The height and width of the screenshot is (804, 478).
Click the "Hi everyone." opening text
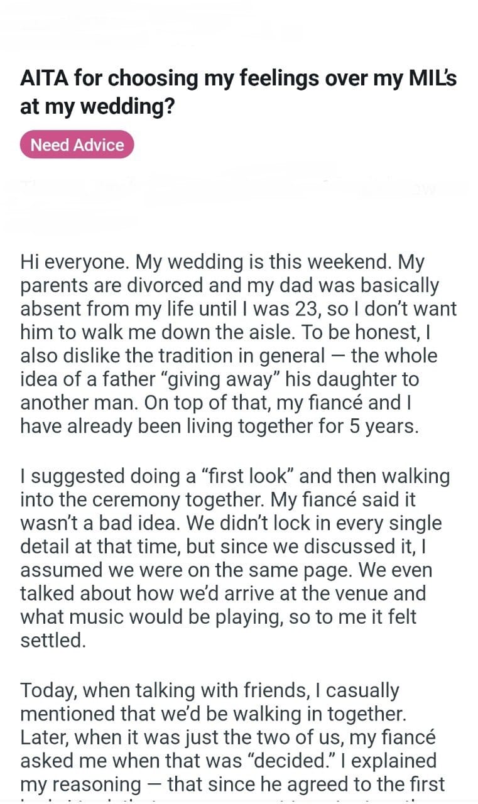click(74, 261)
